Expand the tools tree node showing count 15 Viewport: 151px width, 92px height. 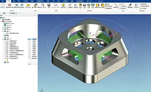(3, 29)
